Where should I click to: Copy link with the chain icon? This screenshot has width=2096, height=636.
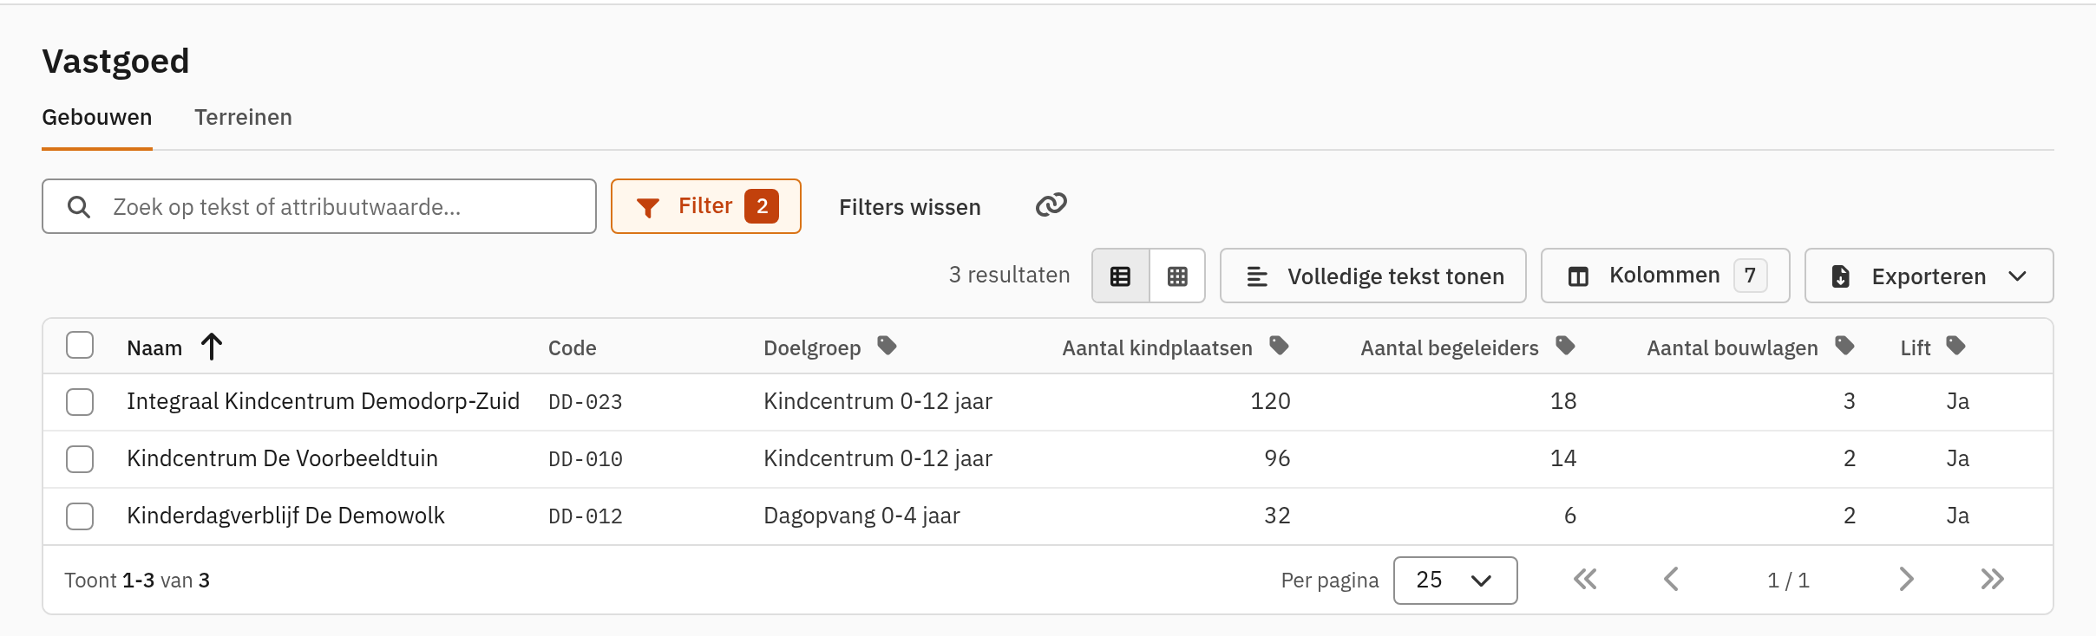point(1051,205)
